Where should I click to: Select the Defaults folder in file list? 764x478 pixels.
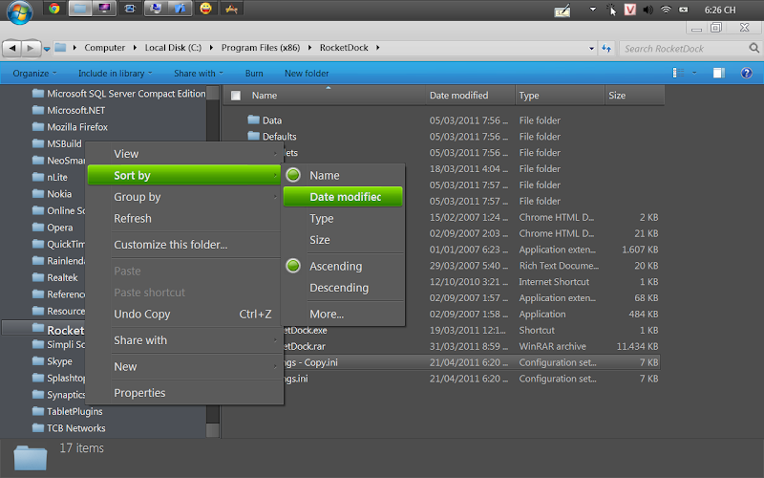point(272,136)
